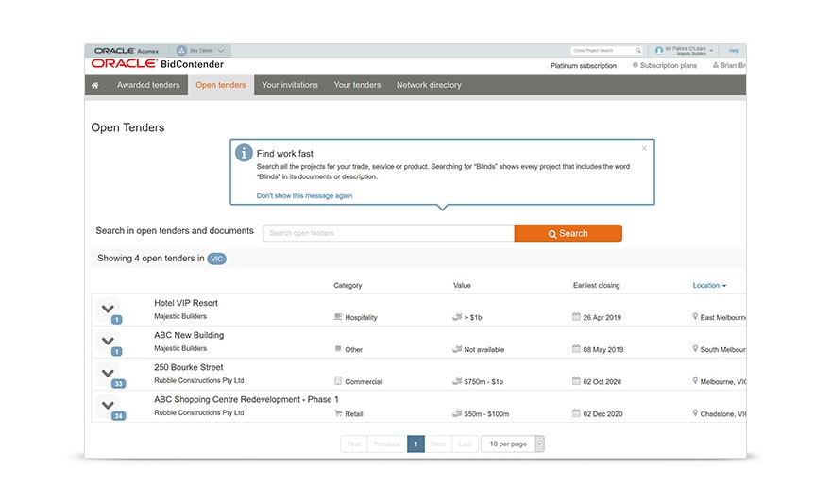
Task: Expand ABC Shopping Centre Redevelopment row
Action: pyautogui.click(x=108, y=406)
